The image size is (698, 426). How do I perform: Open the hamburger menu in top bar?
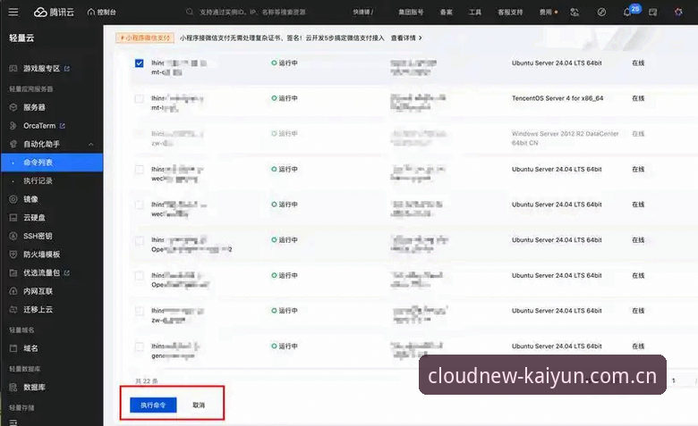tap(13, 12)
